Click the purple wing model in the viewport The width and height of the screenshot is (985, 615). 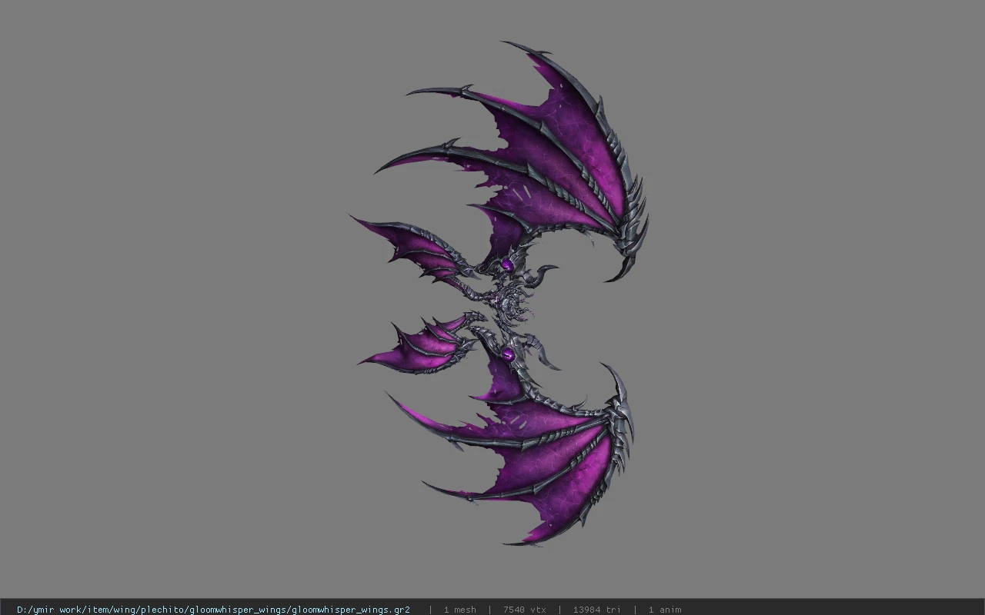pyautogui.click(x=500, y=294)
